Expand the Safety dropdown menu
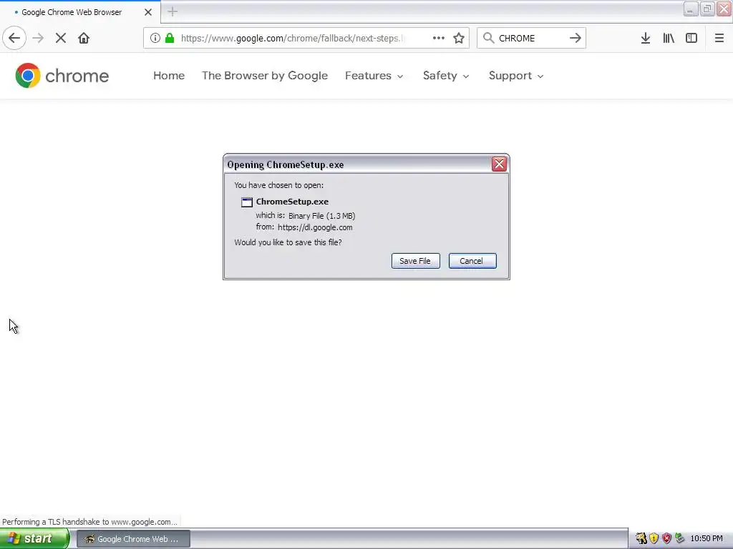The height and width of the screenshot is (549, 733). point(446,76)
